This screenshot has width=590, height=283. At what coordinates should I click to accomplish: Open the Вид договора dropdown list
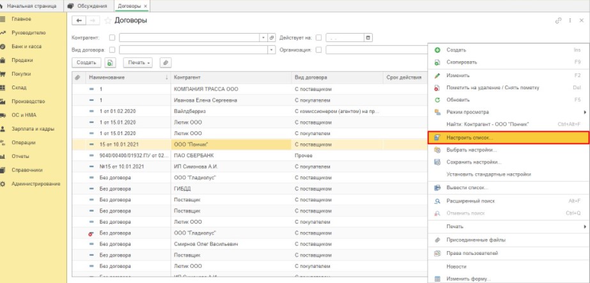(x=272, y=50)
